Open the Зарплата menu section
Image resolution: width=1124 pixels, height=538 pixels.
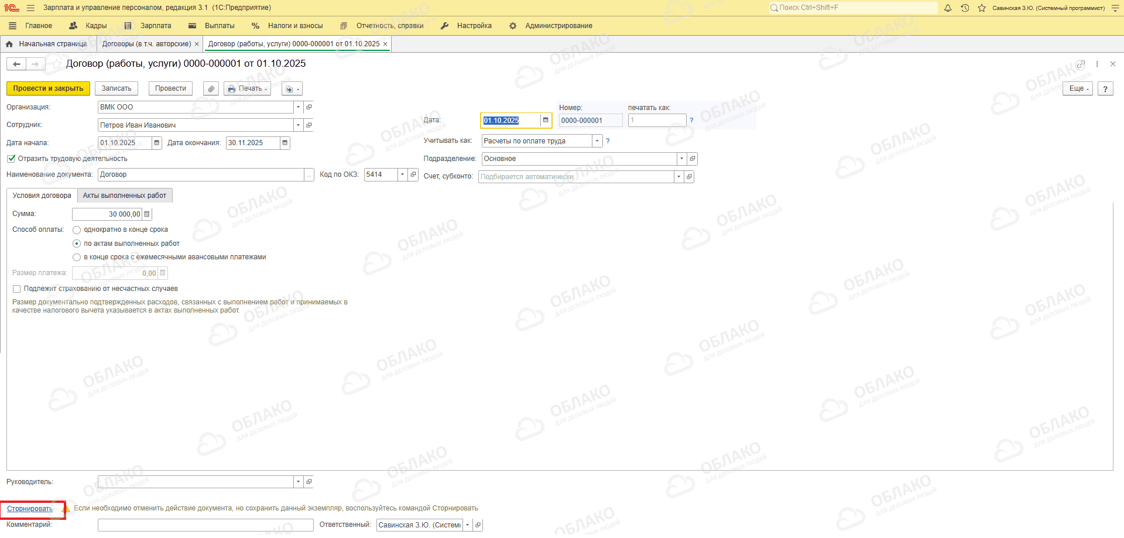(155, 26)
